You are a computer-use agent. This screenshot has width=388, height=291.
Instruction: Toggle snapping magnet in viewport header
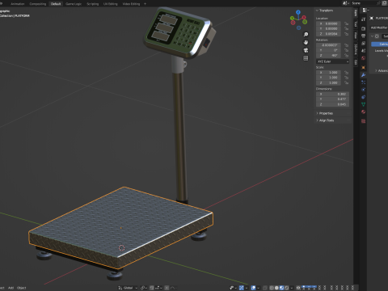[x=152, y=288]
